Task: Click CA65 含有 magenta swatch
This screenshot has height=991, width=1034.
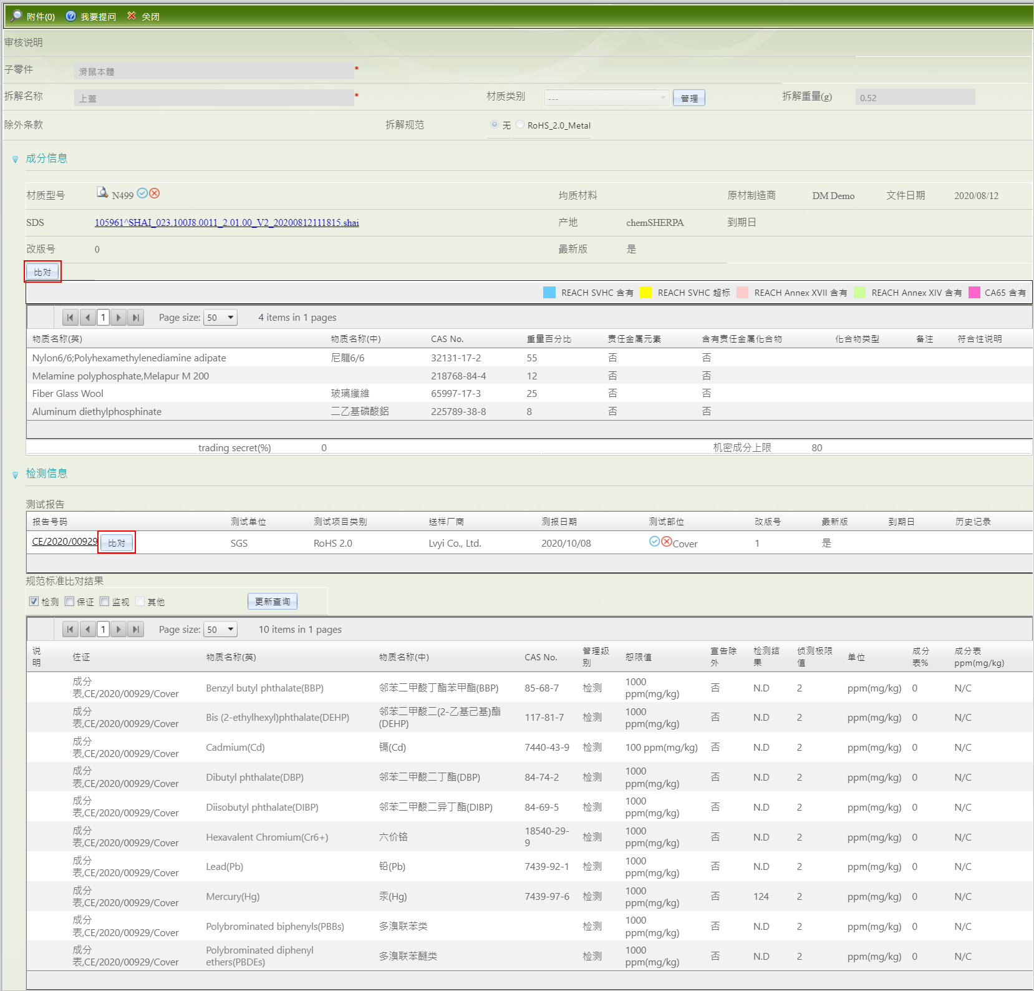Action: click(x=974, y=293)
